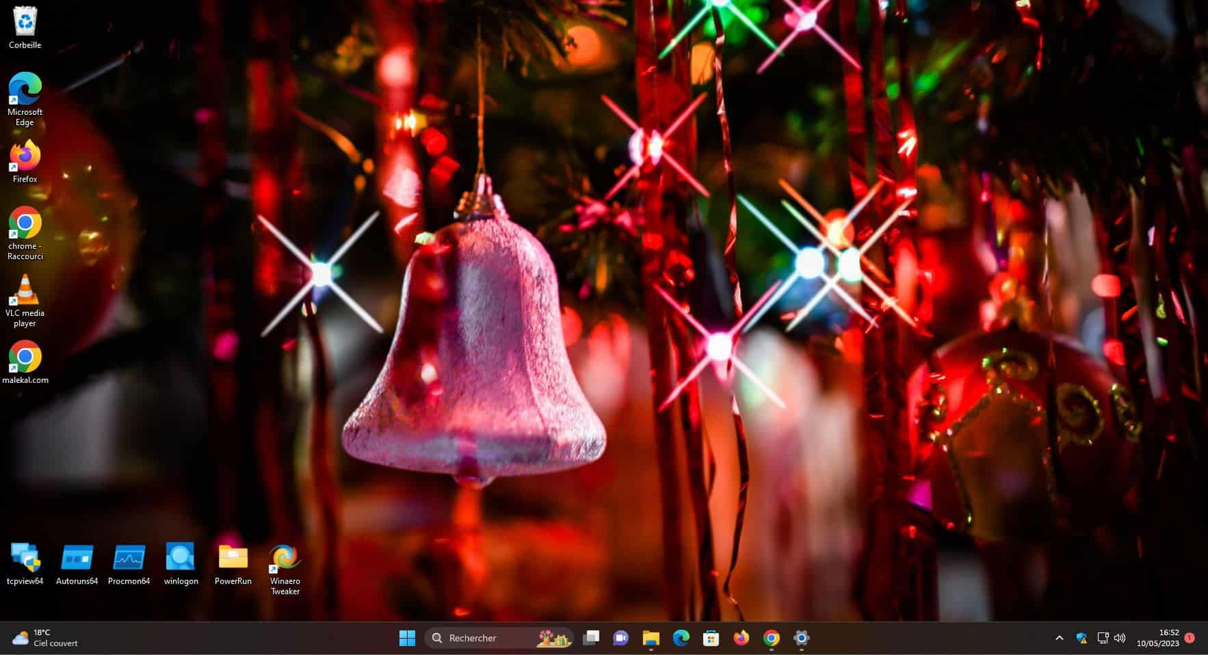Open the weather widget showing 18°C

[x=45, y=638]
